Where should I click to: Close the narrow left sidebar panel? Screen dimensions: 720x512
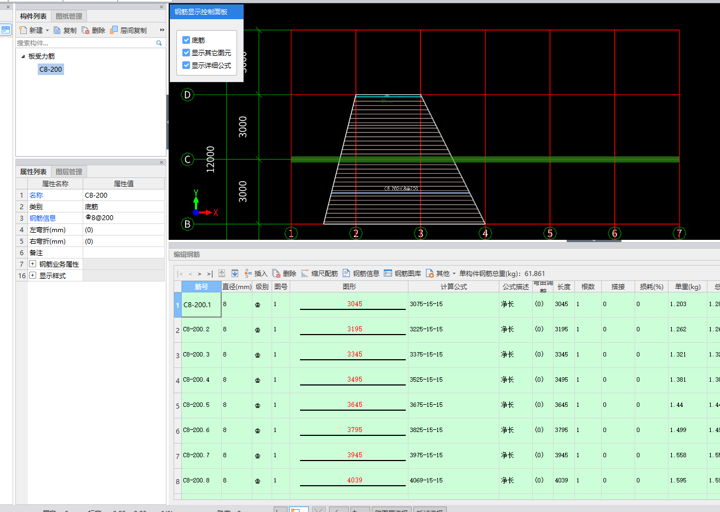tap(8, 7)
